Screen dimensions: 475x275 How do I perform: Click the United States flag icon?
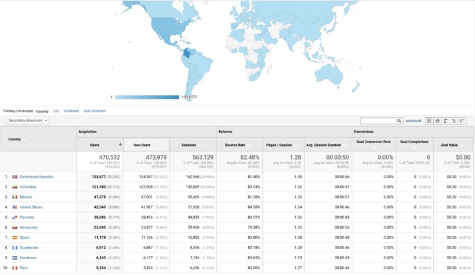coord(15,207)
